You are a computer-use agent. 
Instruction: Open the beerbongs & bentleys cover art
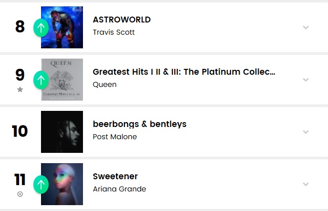point(62,132)
